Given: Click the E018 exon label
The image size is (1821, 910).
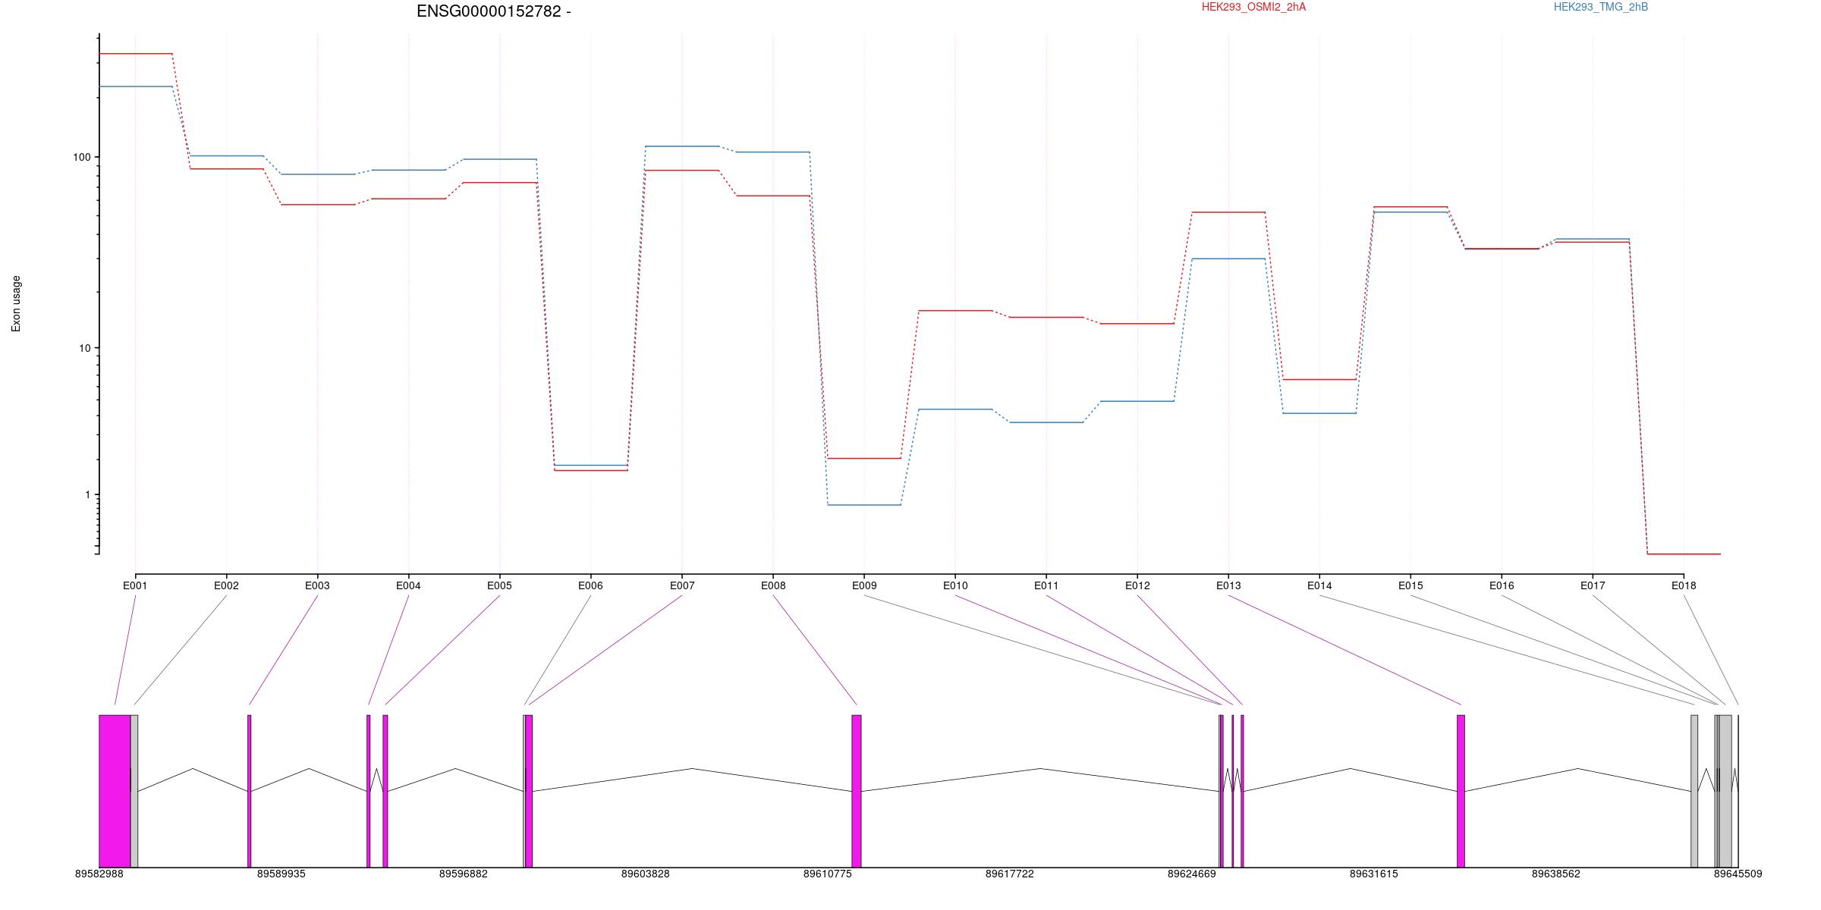Looking at the screenshot, I should point(1684,585).
